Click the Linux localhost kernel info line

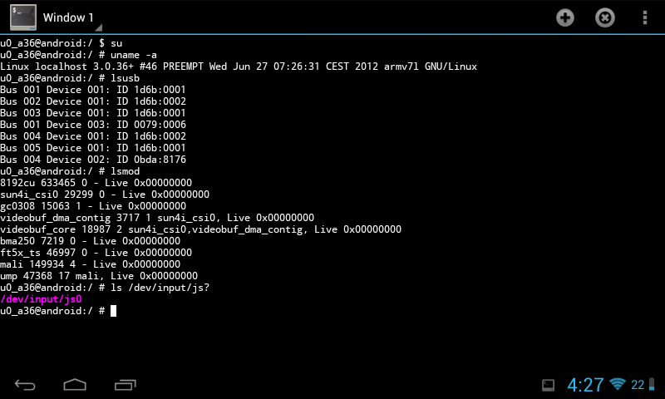click(239, 66)
